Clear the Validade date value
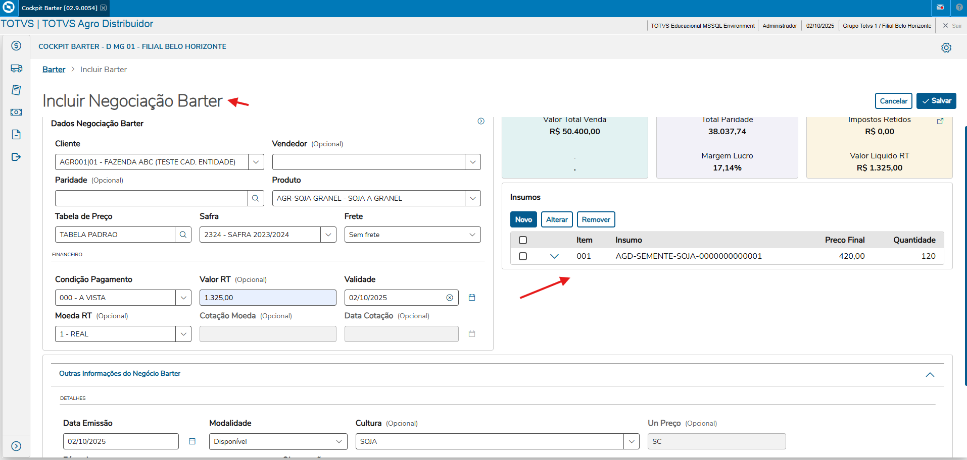Image resolution: width=967 pixels, height=460 pixels. 450,298
